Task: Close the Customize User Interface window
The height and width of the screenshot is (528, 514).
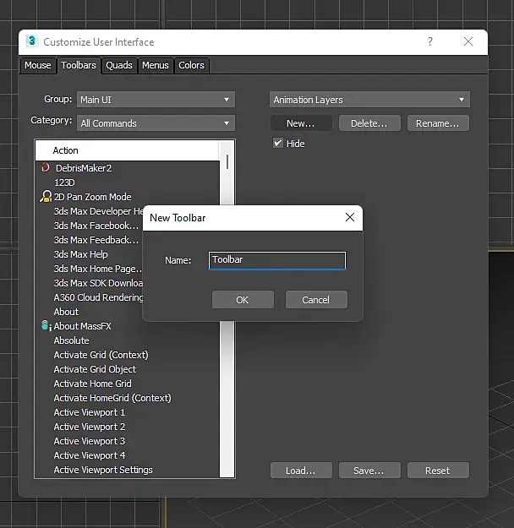Action: coord(468,41)
